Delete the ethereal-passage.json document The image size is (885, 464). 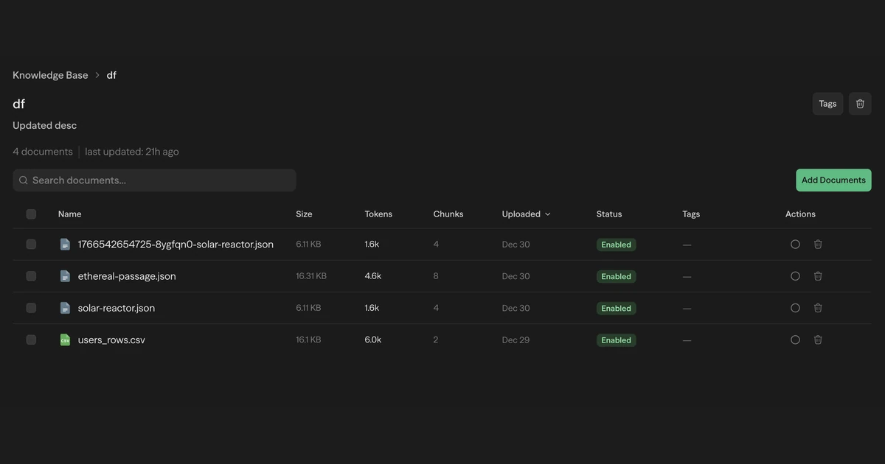pos(818,275)
